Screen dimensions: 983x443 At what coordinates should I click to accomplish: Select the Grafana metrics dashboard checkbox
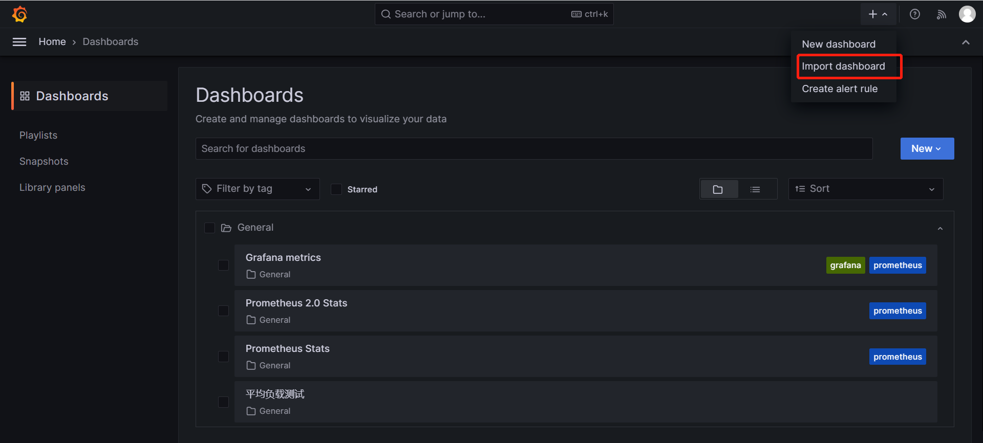[x=224, y=265]
